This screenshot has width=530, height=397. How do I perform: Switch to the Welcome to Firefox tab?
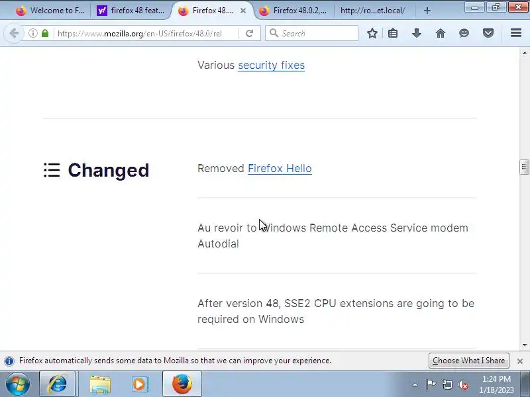click(50, 11)
